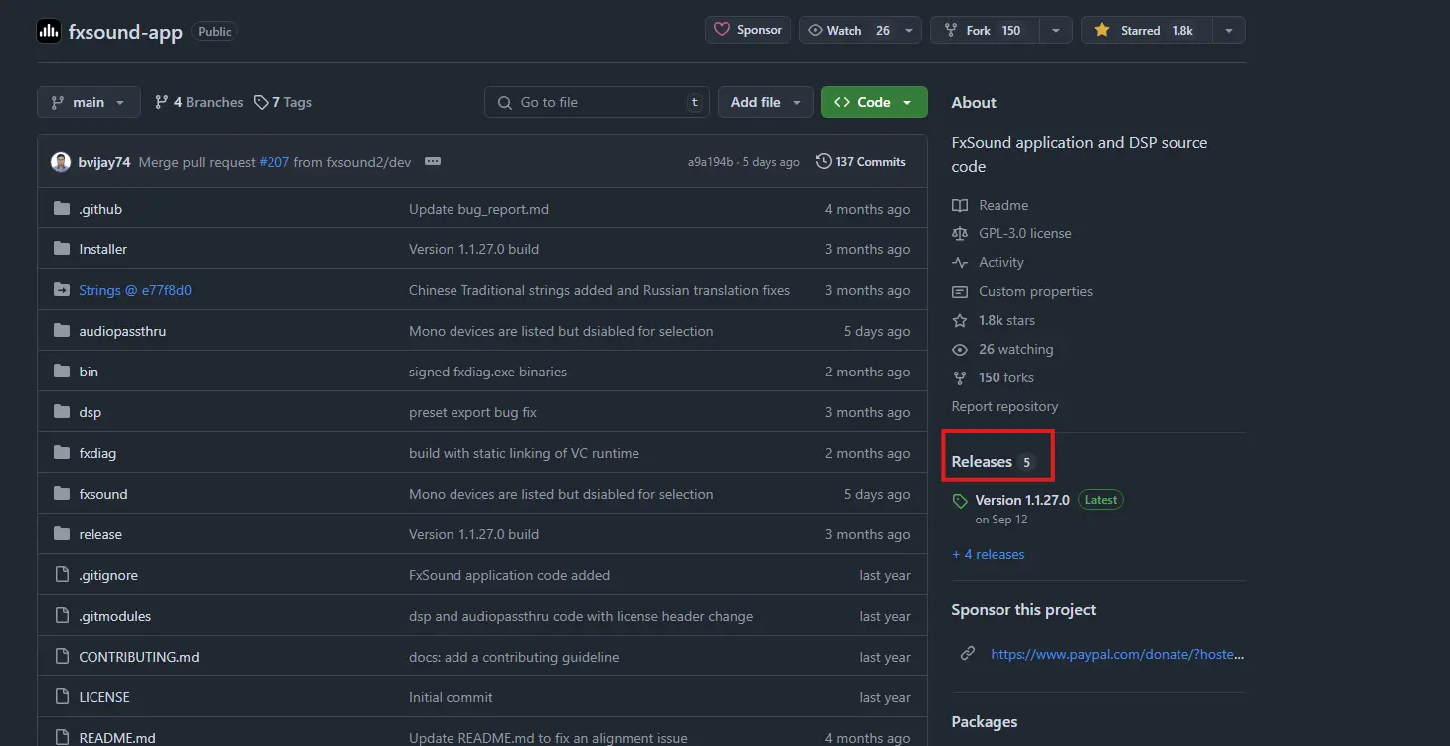Open the main branch selector dropdown
This screenshot has height=746, width=1450.
(x=89, y=102)
